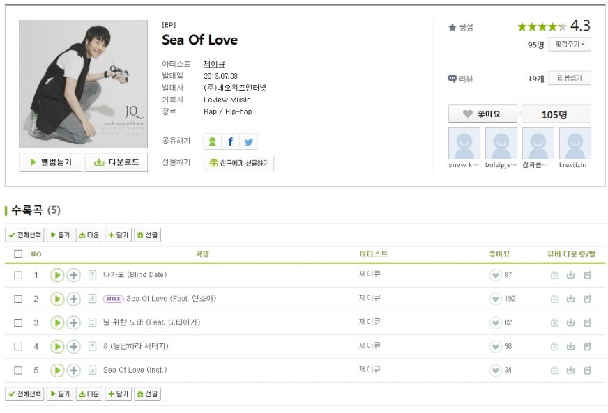Tick the checkbox for track 2
The height and width of the screenshot is (413, 608).
(18, 299)
